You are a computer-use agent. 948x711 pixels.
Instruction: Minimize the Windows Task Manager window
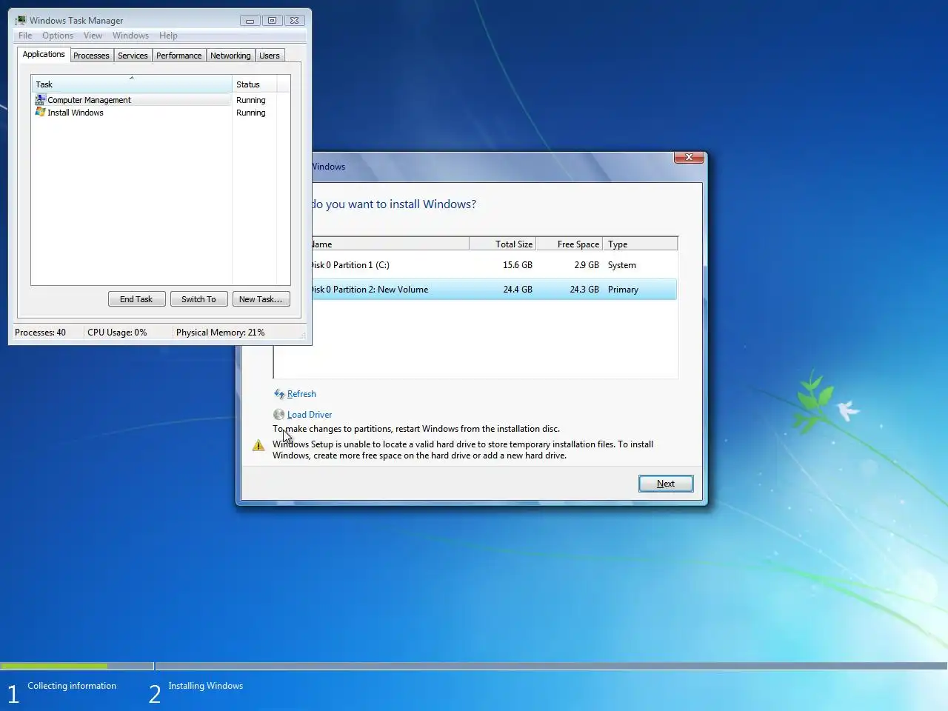click(x=250, y=20)
